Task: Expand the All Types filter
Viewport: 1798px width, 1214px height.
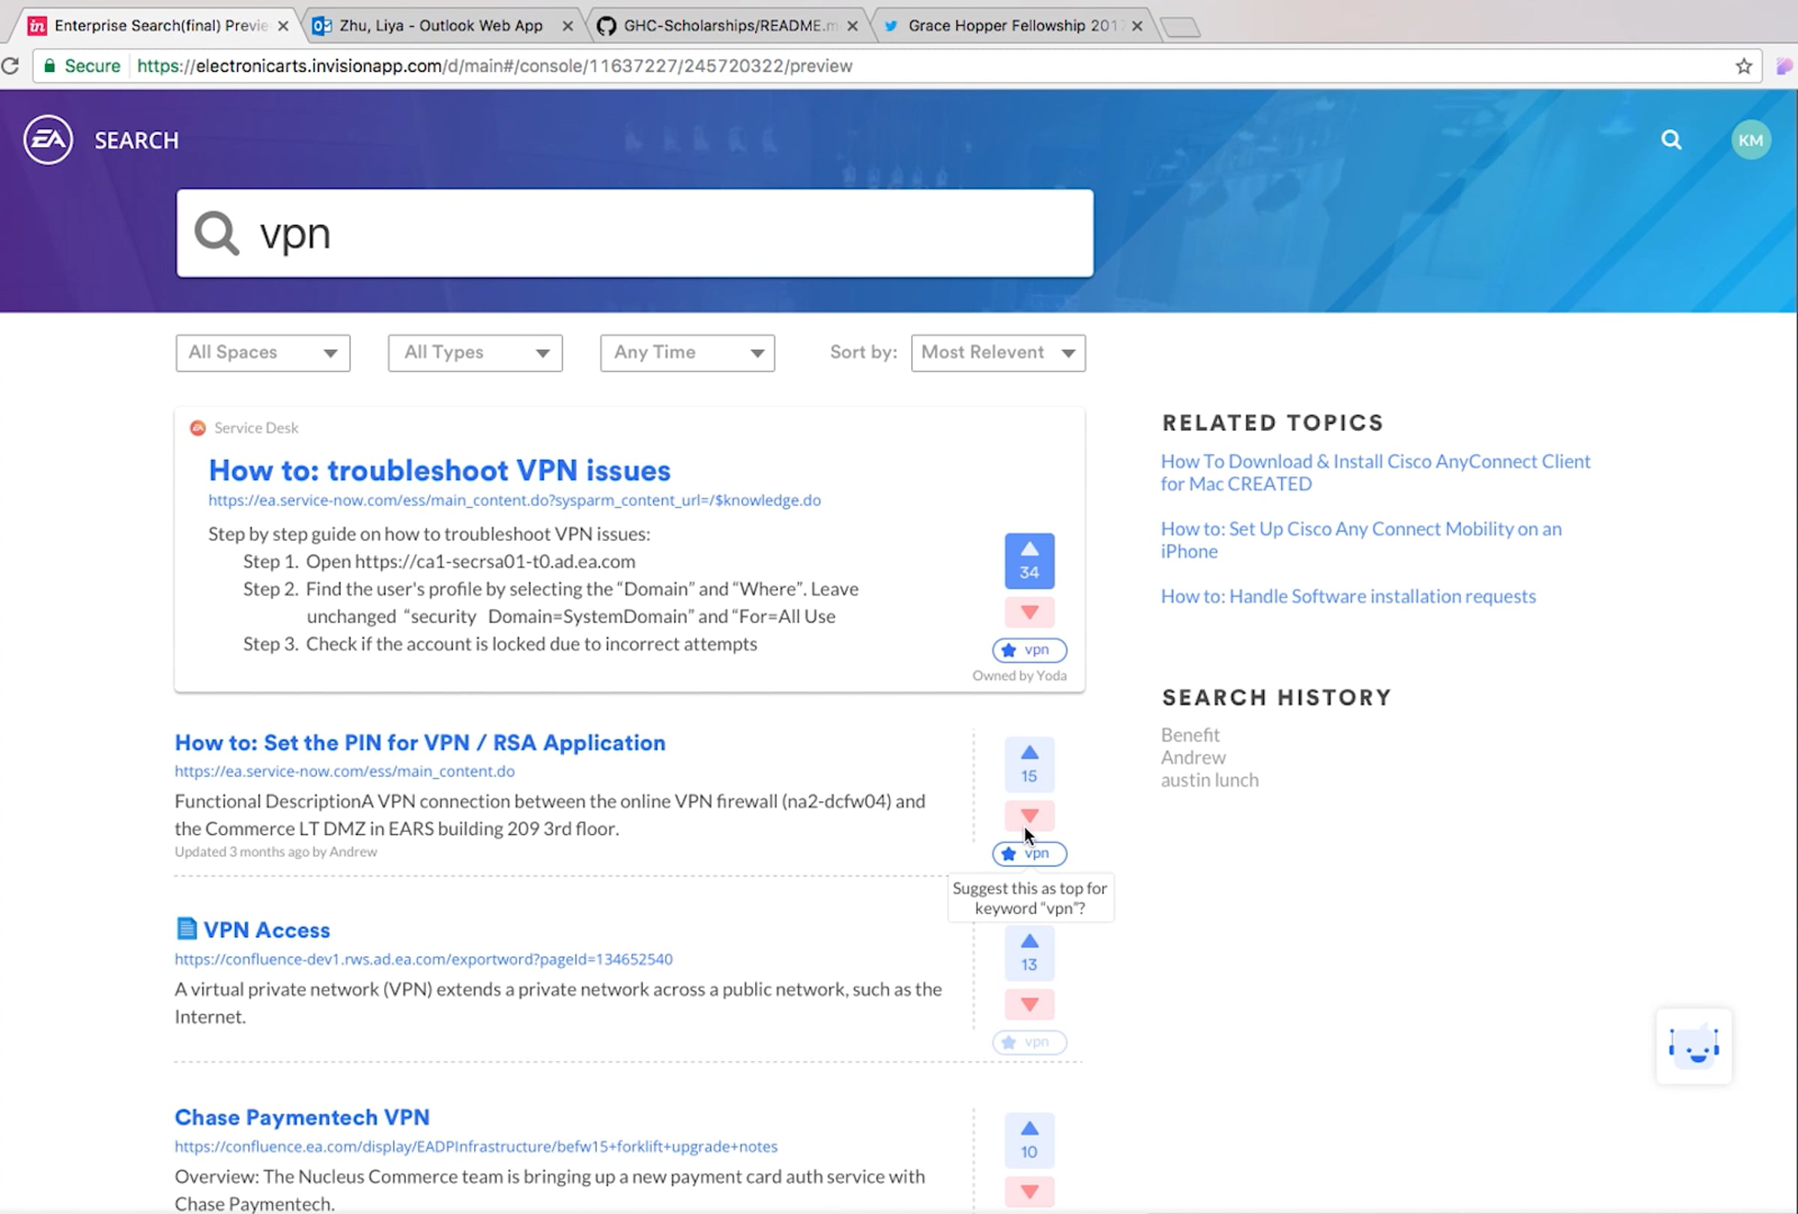Action: 475,353
